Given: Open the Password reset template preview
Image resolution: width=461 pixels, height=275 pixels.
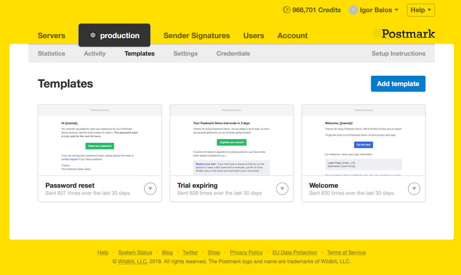Looking at the screenshot, I should [x=100, y=140].
